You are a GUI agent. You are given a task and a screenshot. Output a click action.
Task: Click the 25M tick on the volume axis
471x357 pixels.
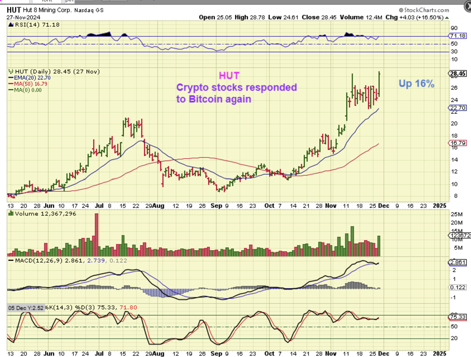click(456, 214)
